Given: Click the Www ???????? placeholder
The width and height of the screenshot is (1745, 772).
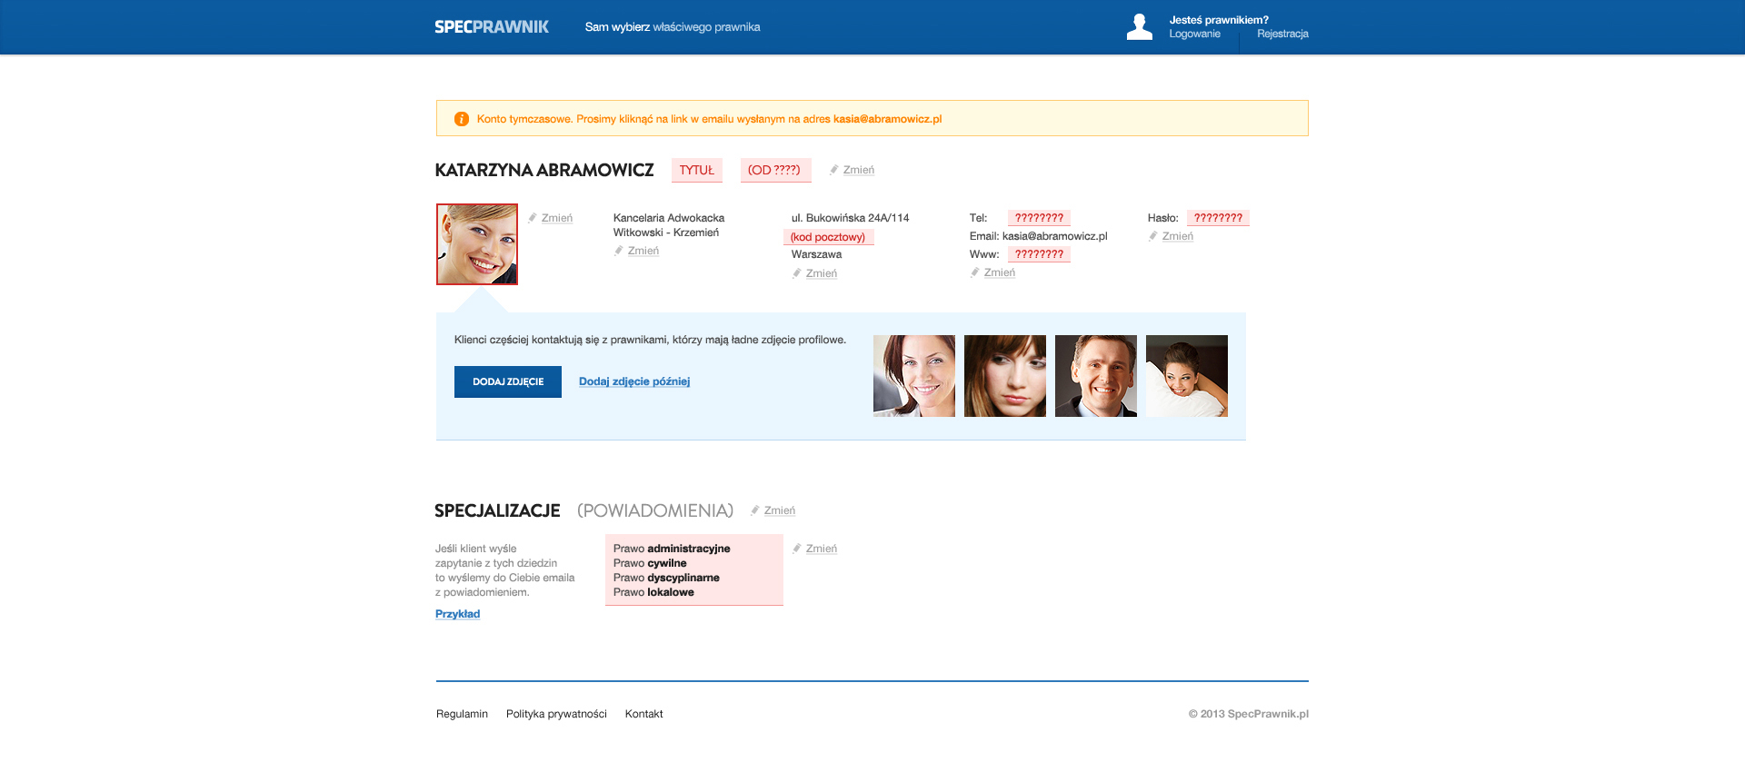Looking at the screenshot, I should [x=1039, y=254].
